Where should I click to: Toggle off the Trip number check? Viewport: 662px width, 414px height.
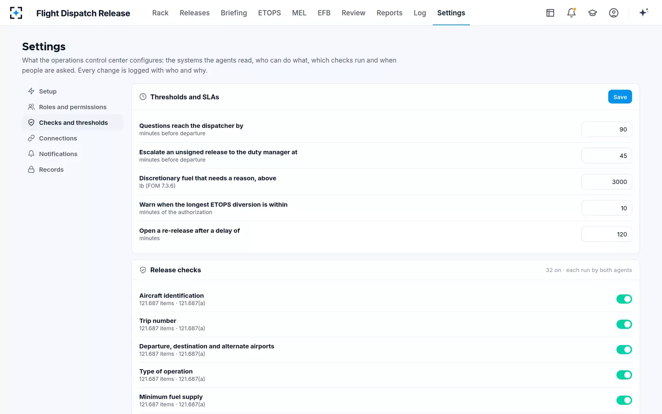coord(624,324)
